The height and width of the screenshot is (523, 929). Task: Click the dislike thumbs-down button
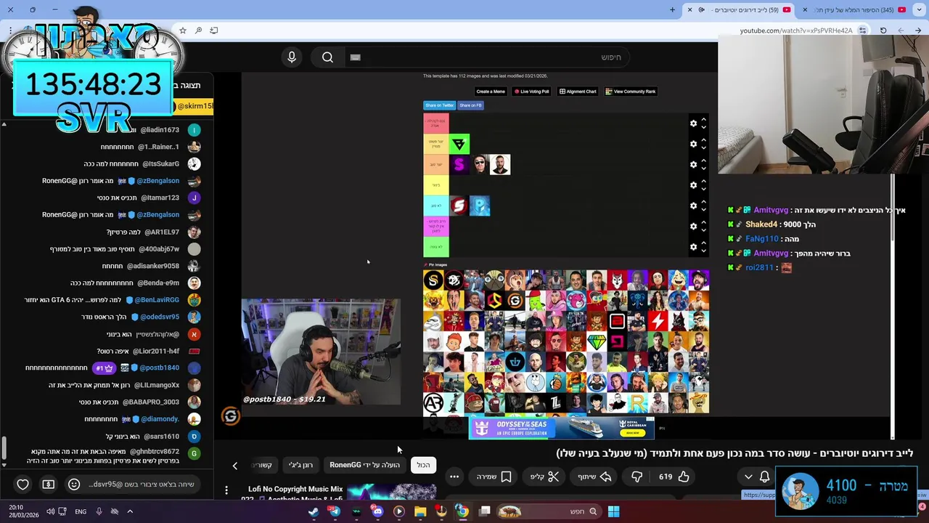pyautogui.click(x=637, y=477)
